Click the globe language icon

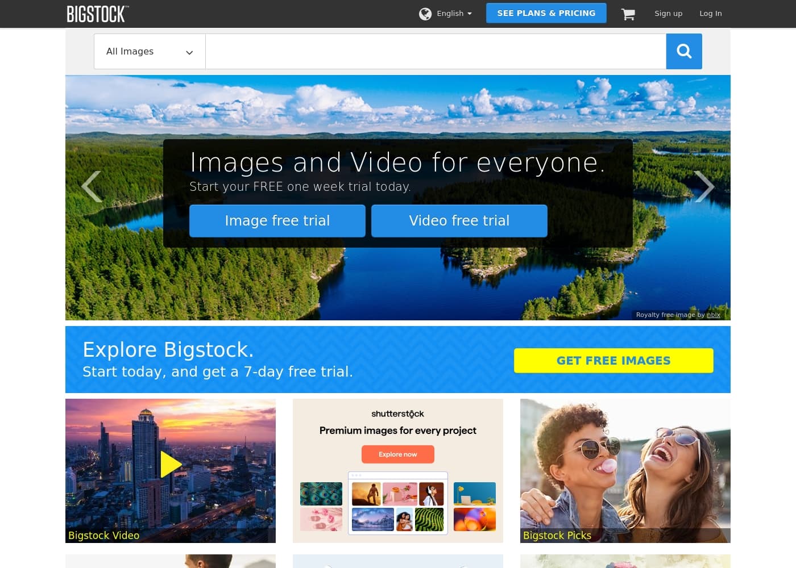point(425,14)
